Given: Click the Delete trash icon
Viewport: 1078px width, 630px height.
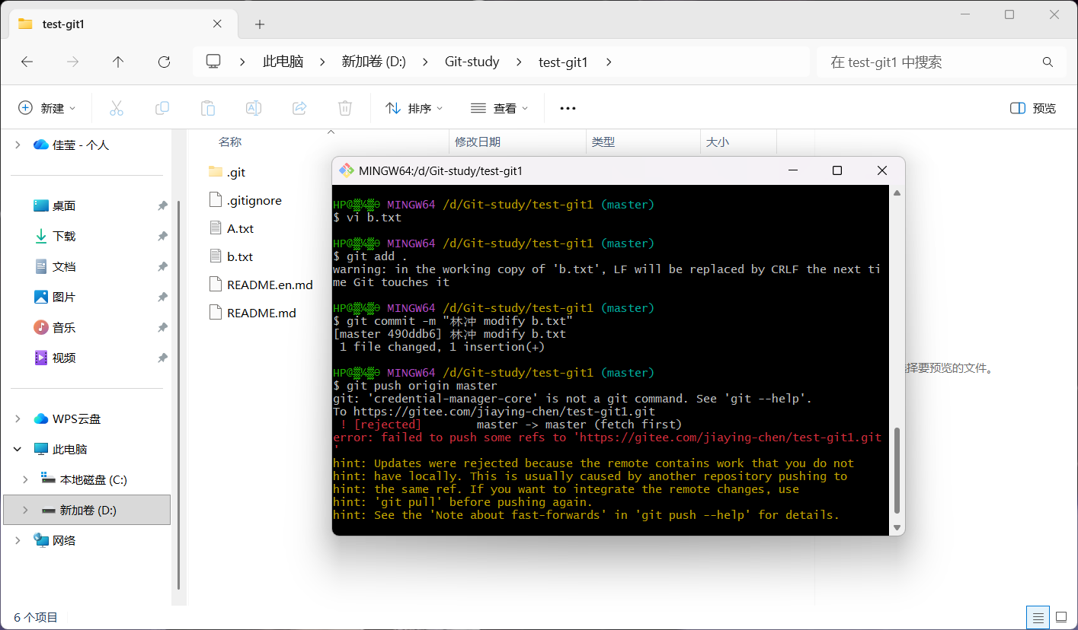Looking at the screenshot, I should point(345,108).
